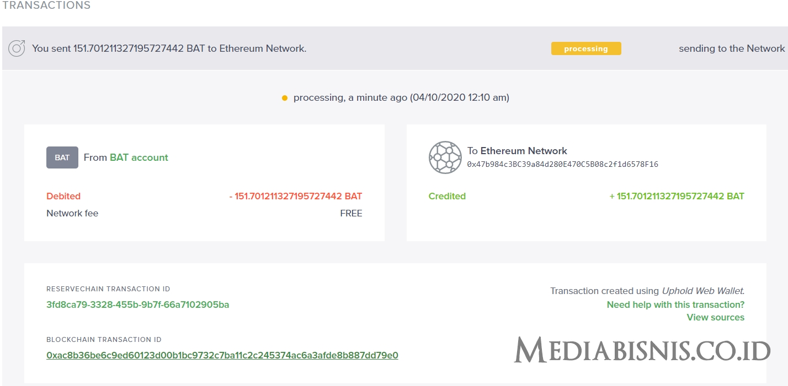Click the yellow processing status dot

[285, 97]
